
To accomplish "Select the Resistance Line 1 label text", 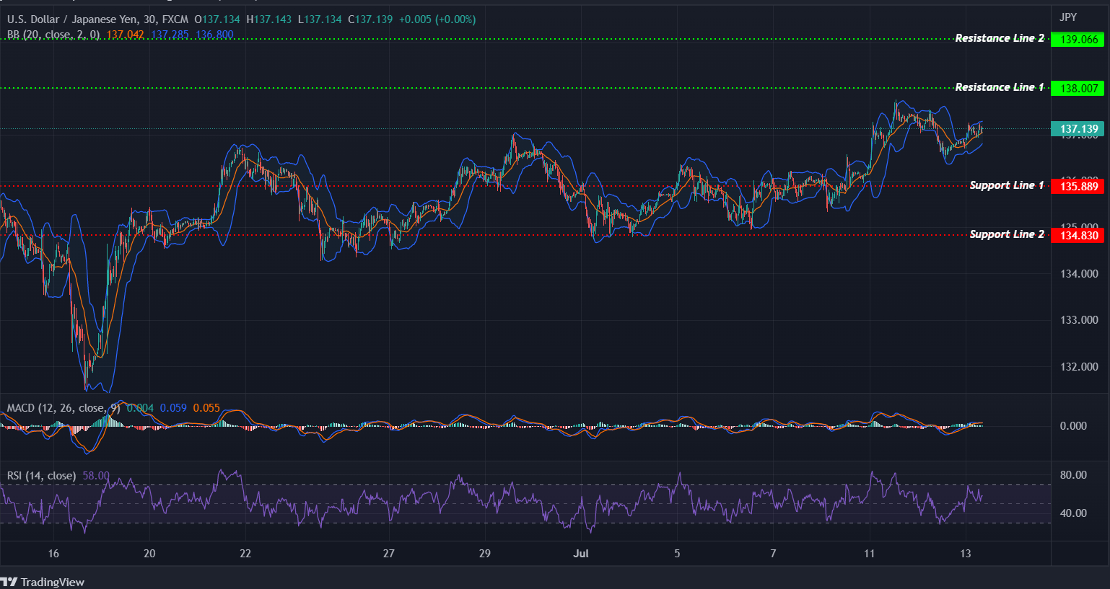I will tap(1001, 87).
